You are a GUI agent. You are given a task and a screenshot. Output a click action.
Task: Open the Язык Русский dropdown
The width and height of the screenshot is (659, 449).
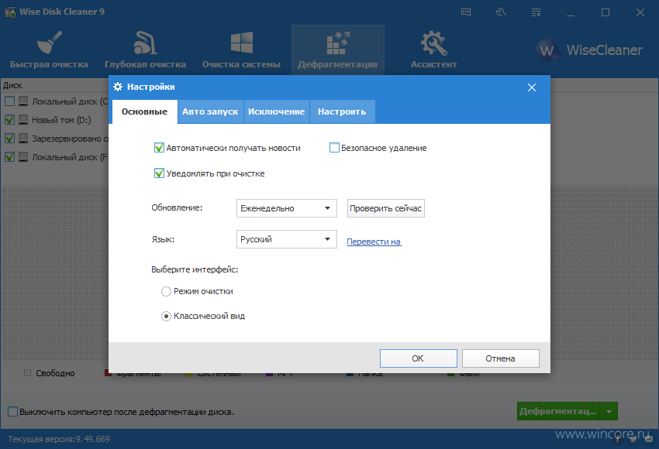click(287, 239)
